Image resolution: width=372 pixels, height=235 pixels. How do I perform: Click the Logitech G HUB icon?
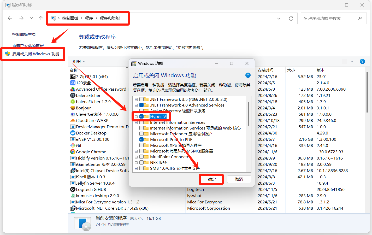[x=73, y=189]
